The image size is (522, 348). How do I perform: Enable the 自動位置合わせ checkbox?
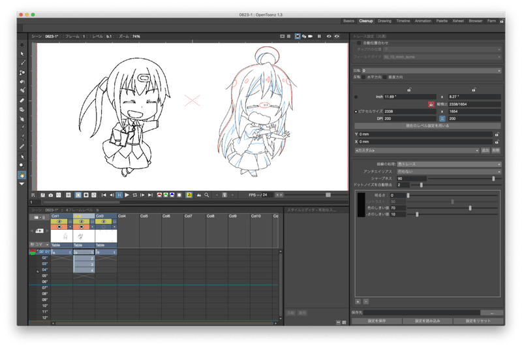point(359,43)
